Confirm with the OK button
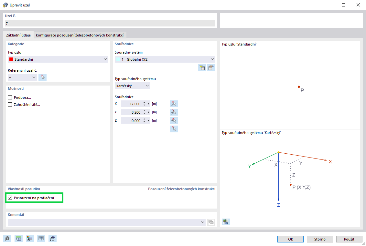The image size is (366, 246). [x=290, y=239]
